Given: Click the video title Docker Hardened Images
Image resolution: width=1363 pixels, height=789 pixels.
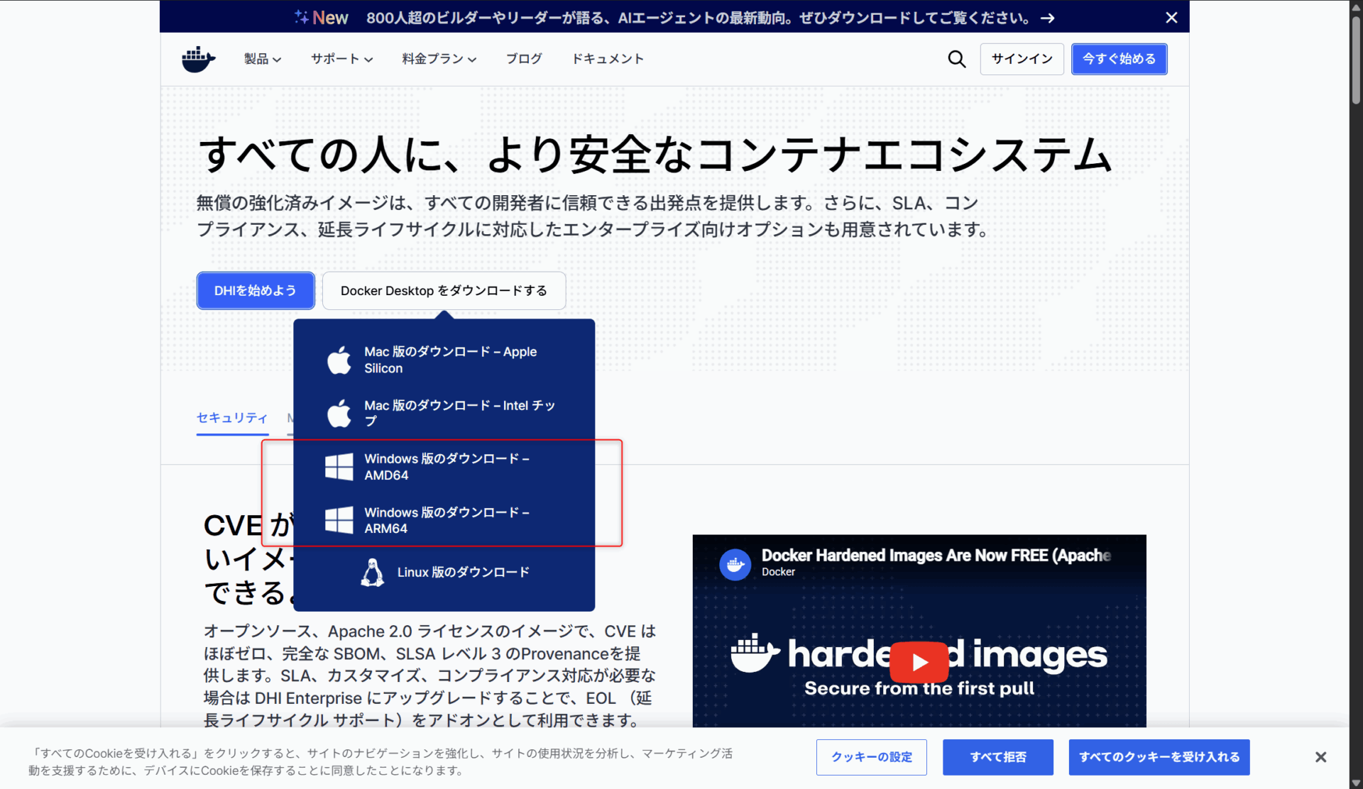Looking at the screenshot, I should coord(936,555).
